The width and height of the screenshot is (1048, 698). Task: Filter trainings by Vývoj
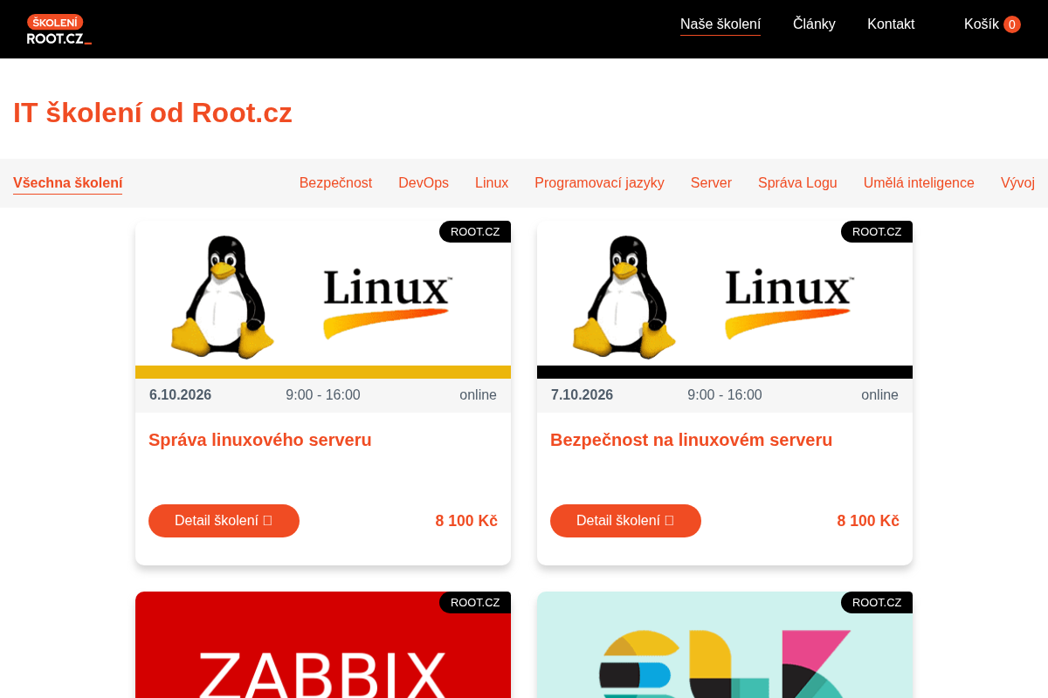[1017, 183]
